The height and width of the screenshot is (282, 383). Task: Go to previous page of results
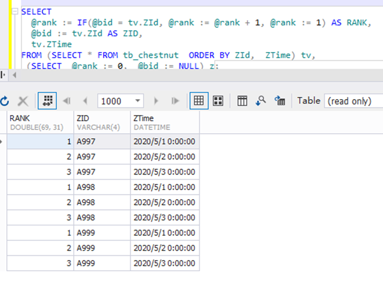pos(85,101)
